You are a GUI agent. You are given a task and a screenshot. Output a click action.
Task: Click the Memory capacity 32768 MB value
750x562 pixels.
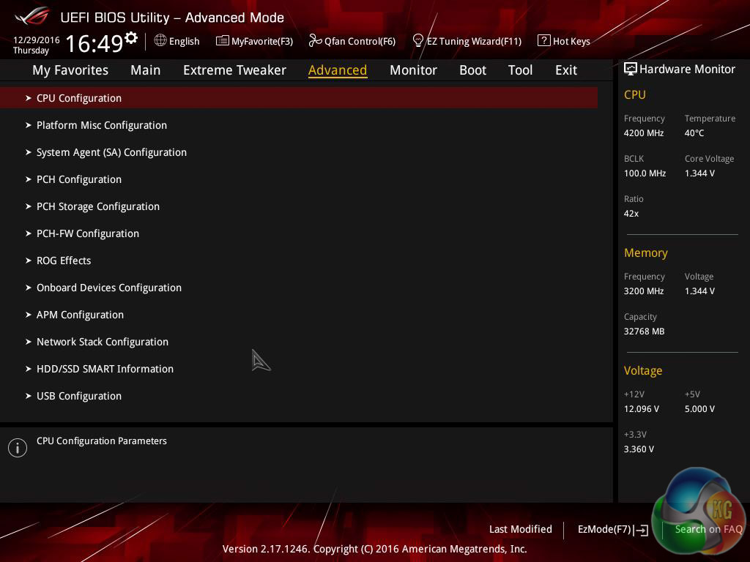pos(645,331)
